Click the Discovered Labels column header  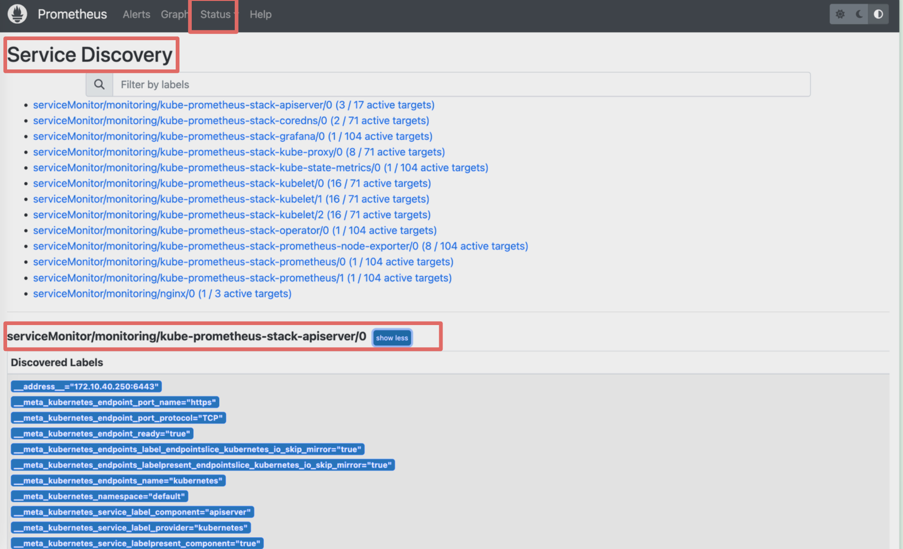(x=57, y=362)
